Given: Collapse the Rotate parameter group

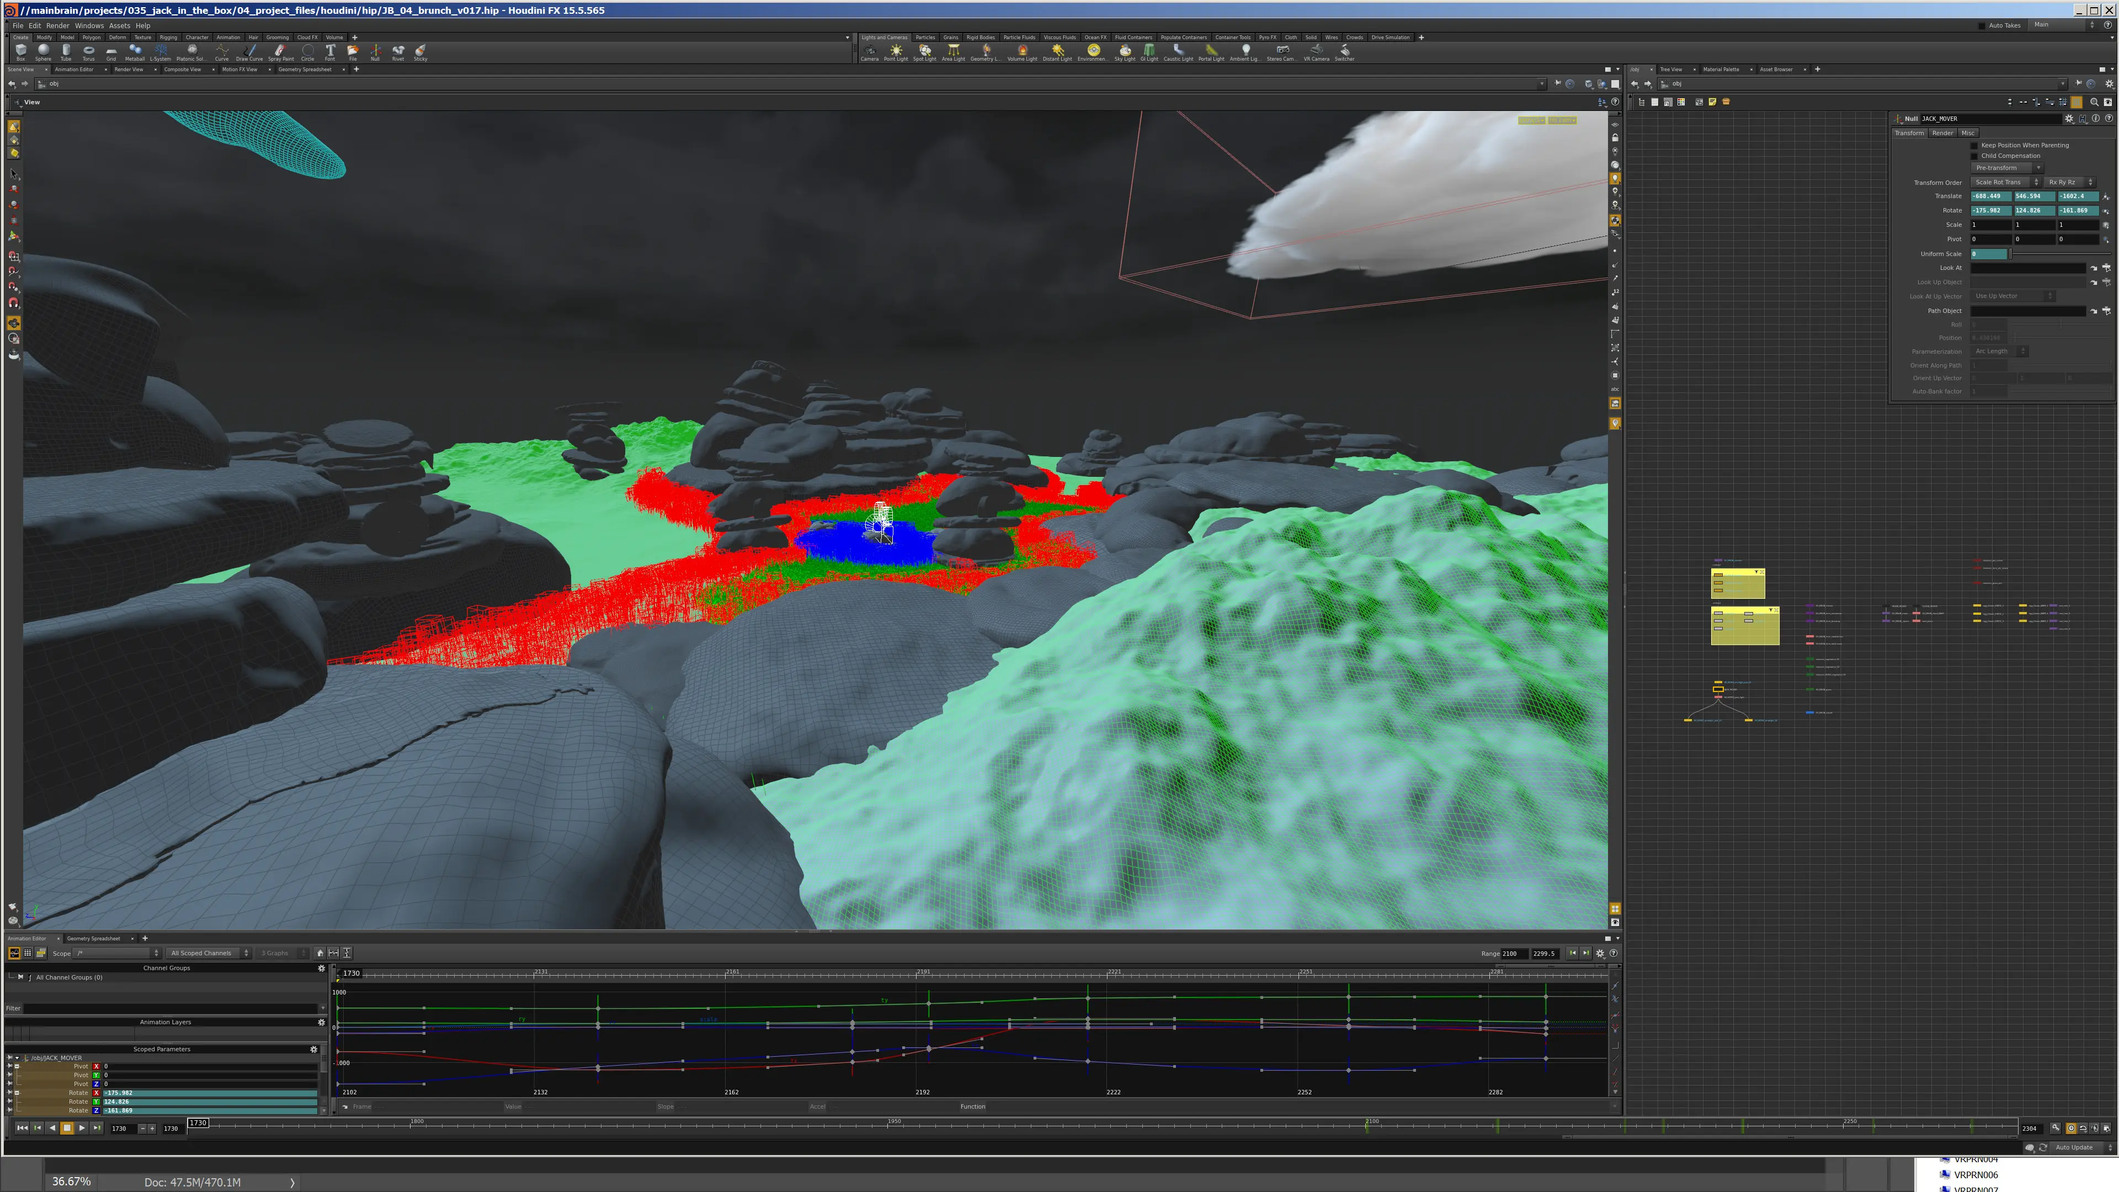Looking at the screenshot, I should click(17, 1093).
